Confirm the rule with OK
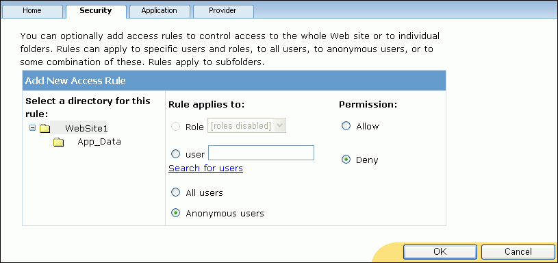 click(x=440, y=252)
